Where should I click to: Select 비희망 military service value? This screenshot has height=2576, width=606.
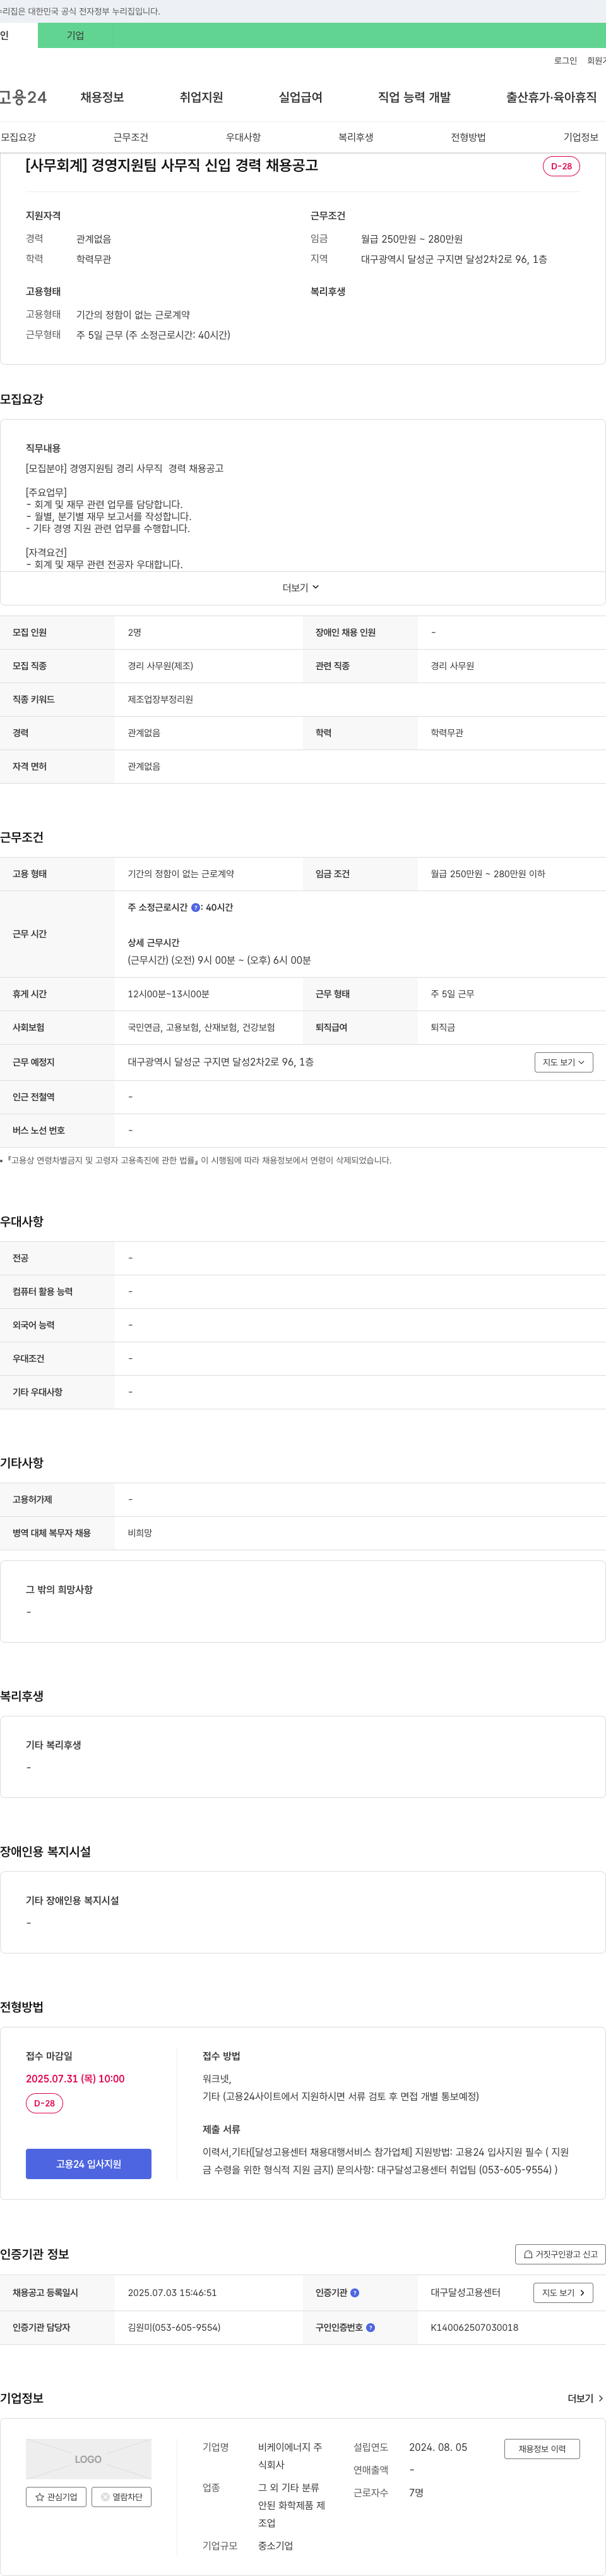(140, 1533)
